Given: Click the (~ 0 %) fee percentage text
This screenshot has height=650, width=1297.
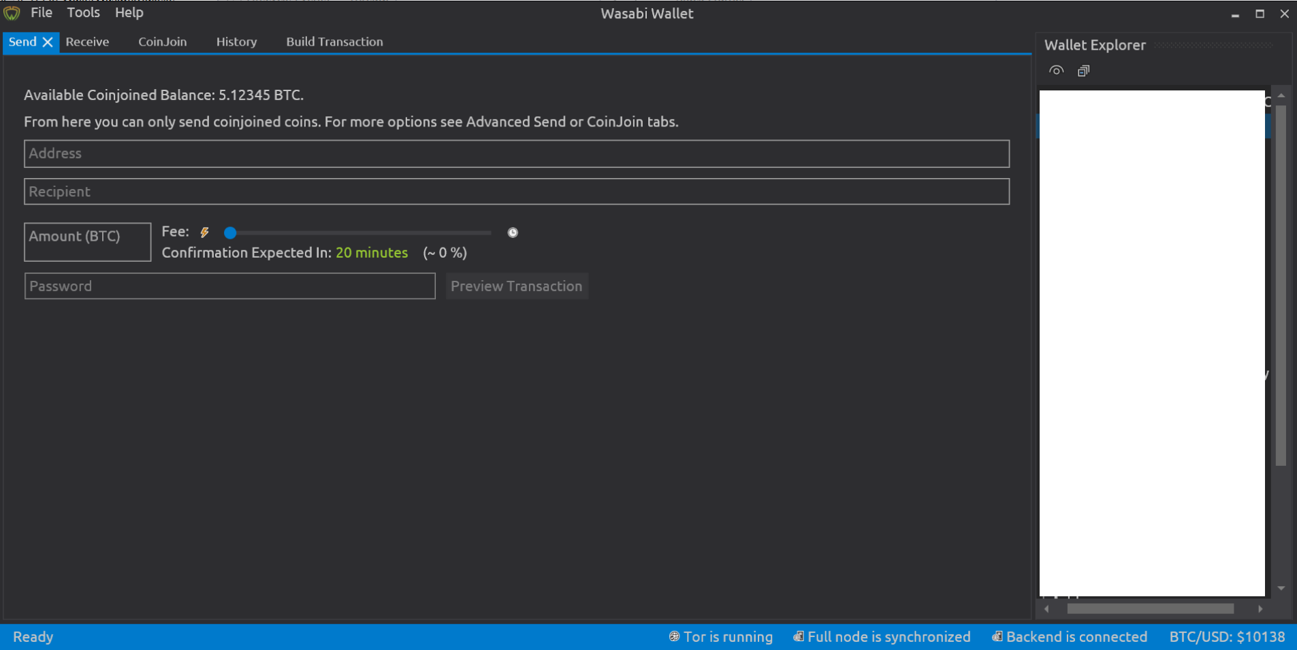Looking at the screenshot, I should (445, 253).
